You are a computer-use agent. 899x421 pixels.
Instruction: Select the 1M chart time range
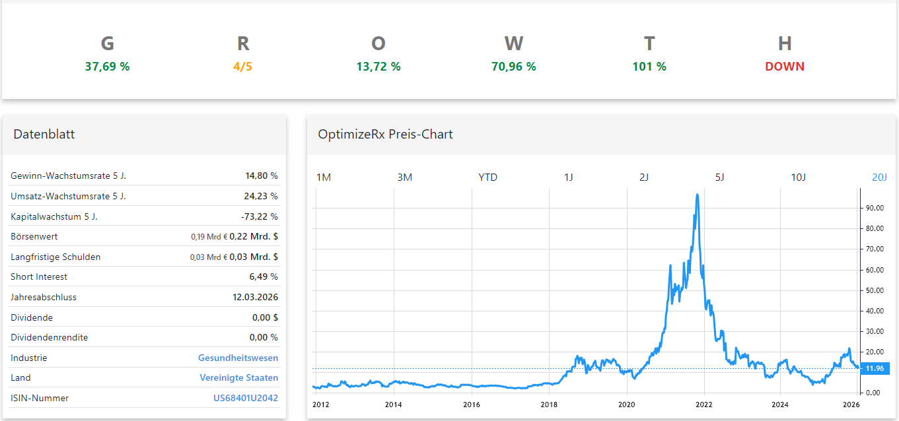(x=323, y=177)
